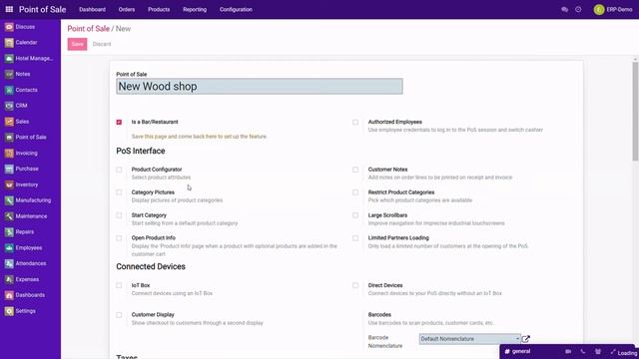Enable Direct Devices checkbox
Screen dimensions: 639x359
coord(355,285)
